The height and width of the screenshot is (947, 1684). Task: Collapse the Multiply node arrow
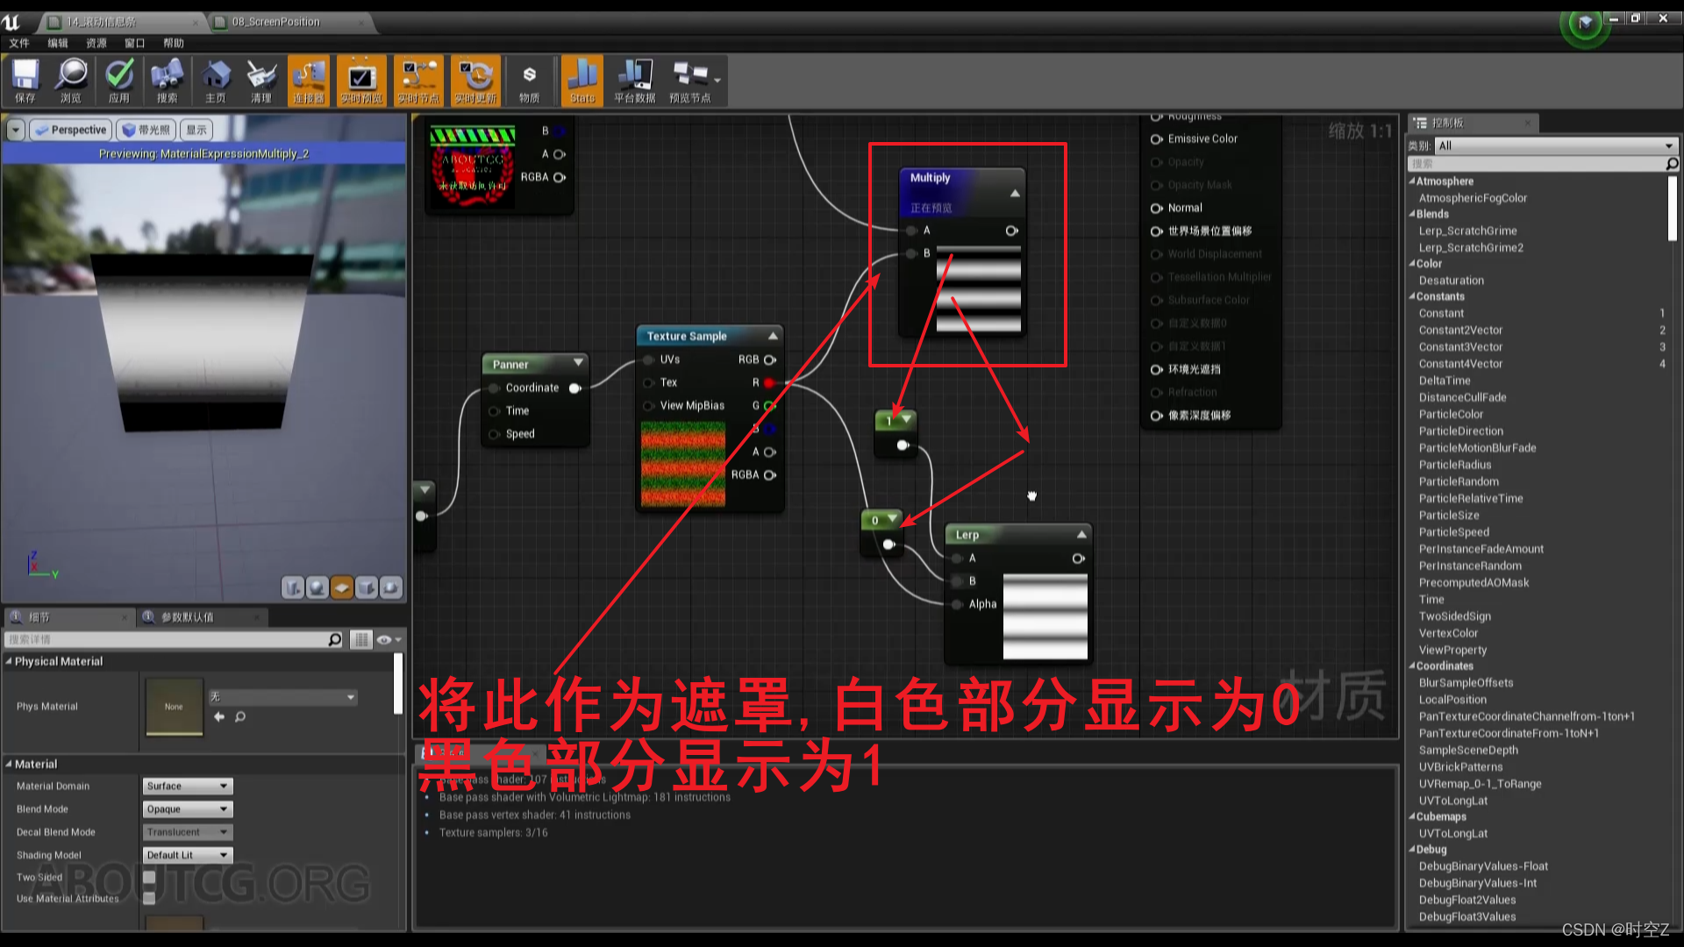coord(1015,193)
